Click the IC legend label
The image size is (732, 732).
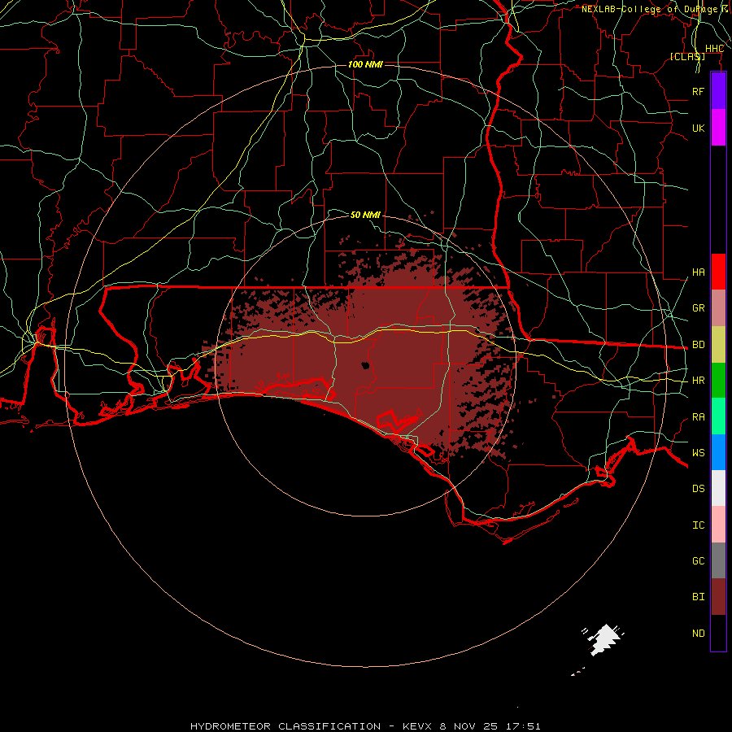point(698,525)
